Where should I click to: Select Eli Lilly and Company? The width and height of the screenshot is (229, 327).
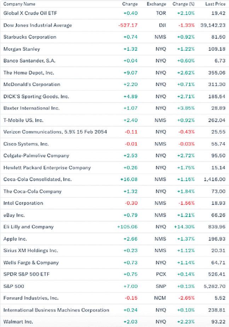pos(29,227)
